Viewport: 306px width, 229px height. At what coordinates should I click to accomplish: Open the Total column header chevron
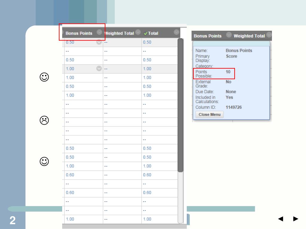(176, 32)
